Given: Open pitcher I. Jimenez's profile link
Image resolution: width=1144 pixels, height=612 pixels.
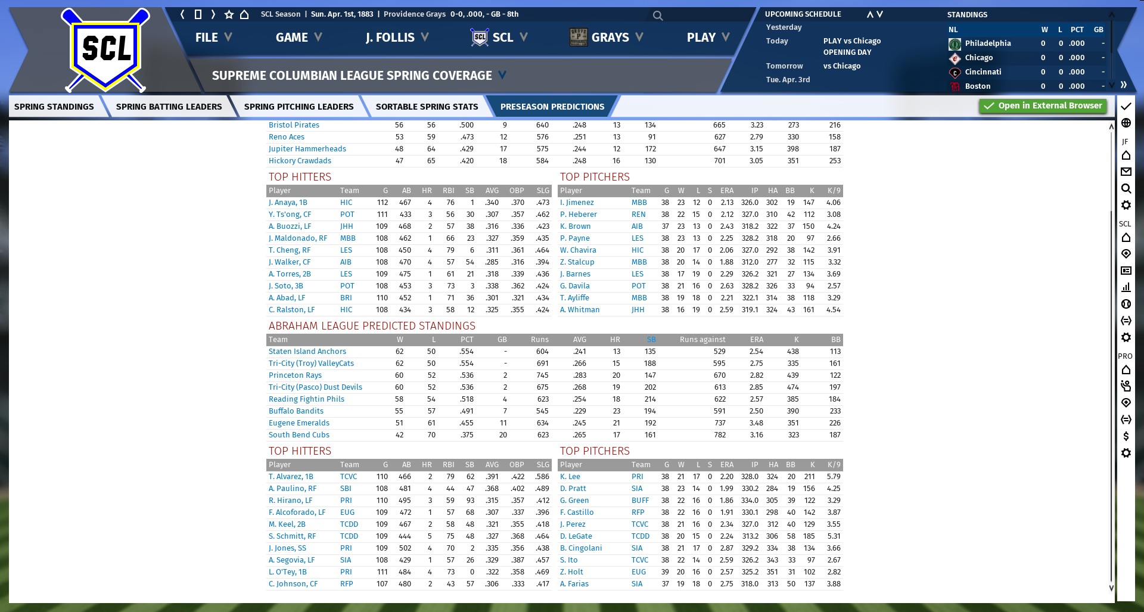Looking at the screenshot, I should pos(577,203).
